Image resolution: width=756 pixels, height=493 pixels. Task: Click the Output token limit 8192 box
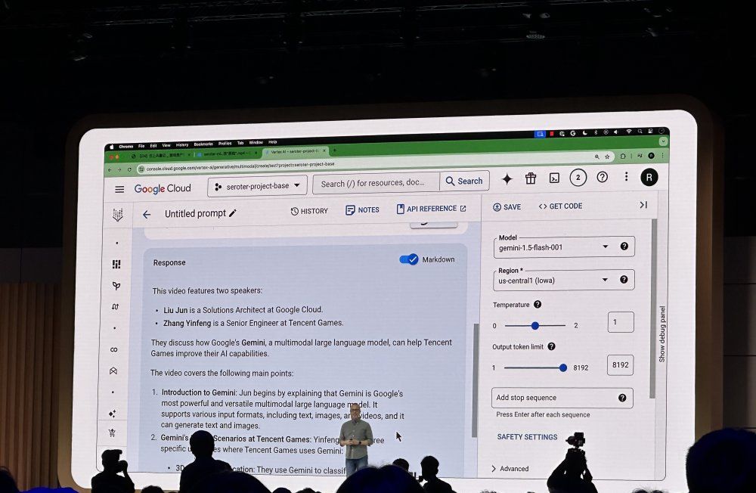click(x=620, y=365)
